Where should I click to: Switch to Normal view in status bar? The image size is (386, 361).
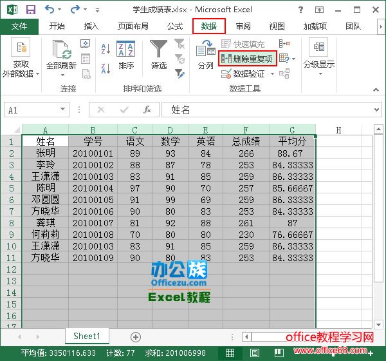click(230, 353)
